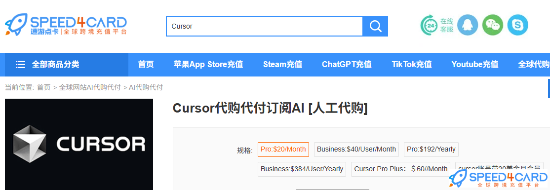Click the Speed4Card rocket logo at top-left
Image resolution: width=550 pixels, height=190 pixels.
[x=66, y=24]
